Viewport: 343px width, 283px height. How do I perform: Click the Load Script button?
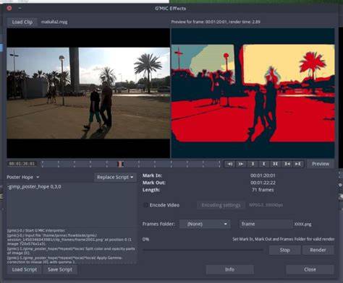(25, 269)
